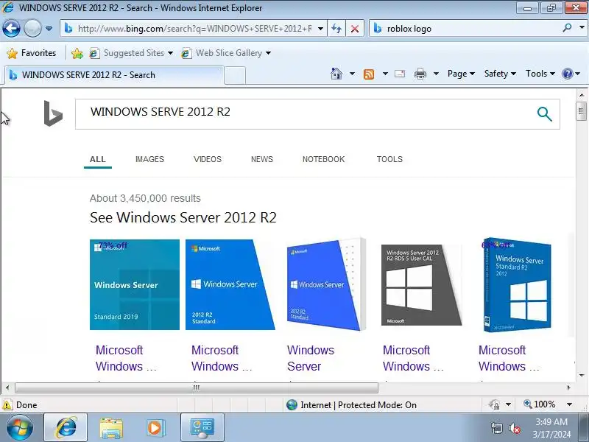The height and width of the screenshot is (442, 589).
Task: Open the search provider dropdown arrow
Action: point(582,28)
